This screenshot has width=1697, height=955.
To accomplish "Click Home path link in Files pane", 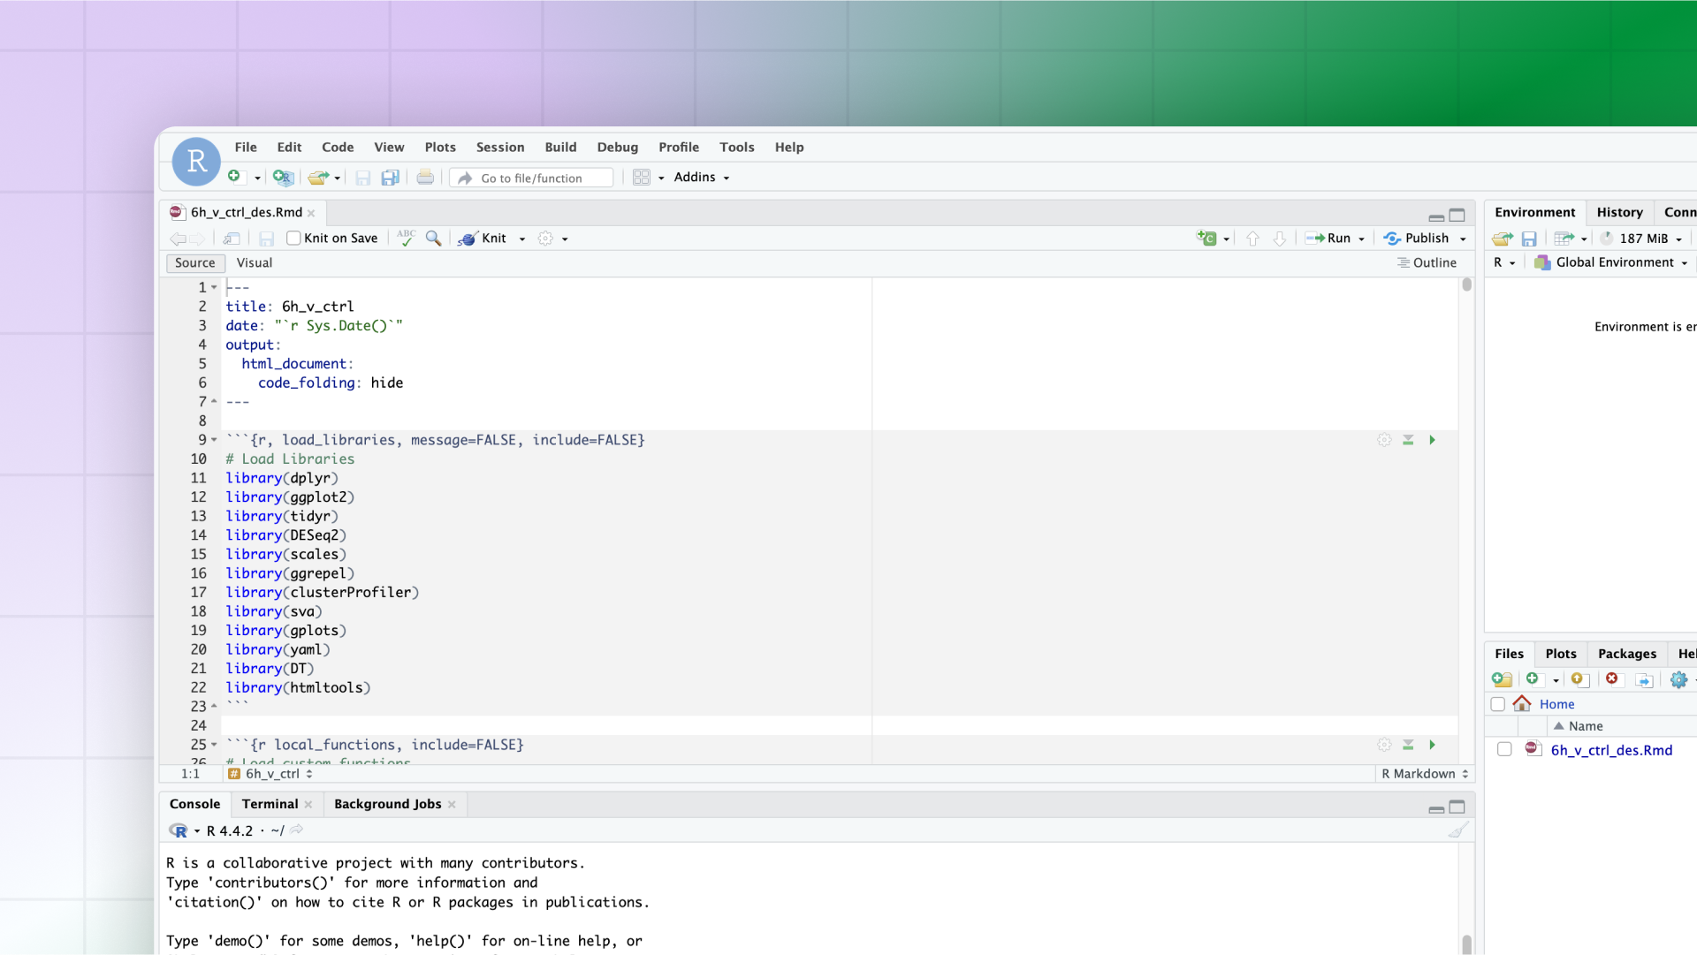I will click(x=1556, y=704).
